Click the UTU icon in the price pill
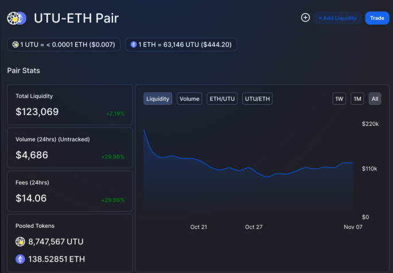Viewport: 393px width, 273px height. pos(15,45)
